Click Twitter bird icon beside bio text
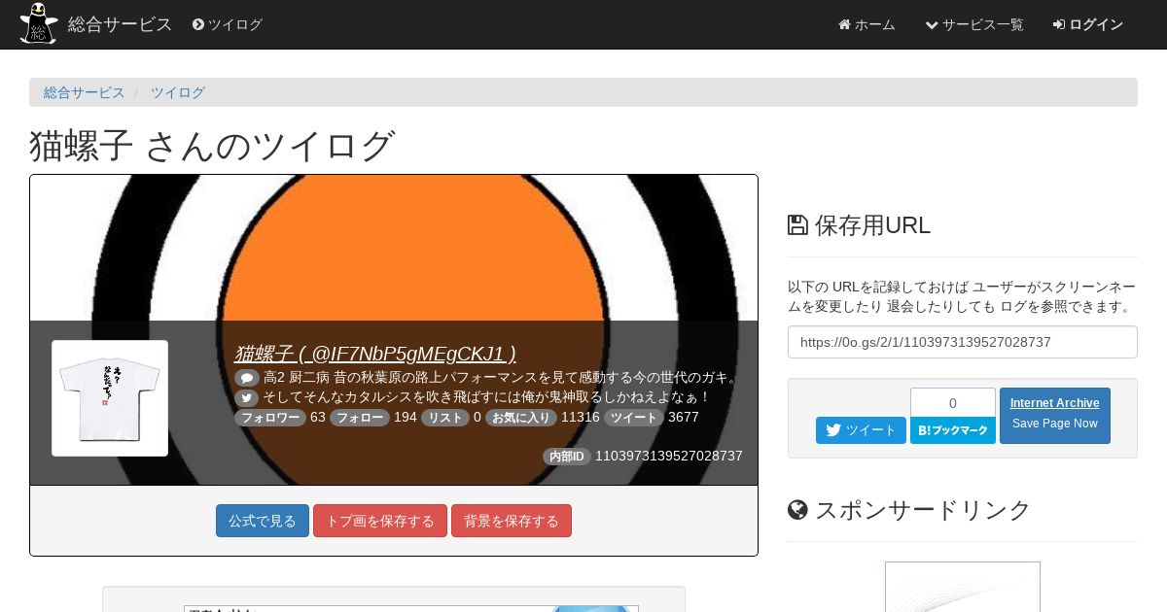Screen dimensions: 1167x612 point(247,397)
